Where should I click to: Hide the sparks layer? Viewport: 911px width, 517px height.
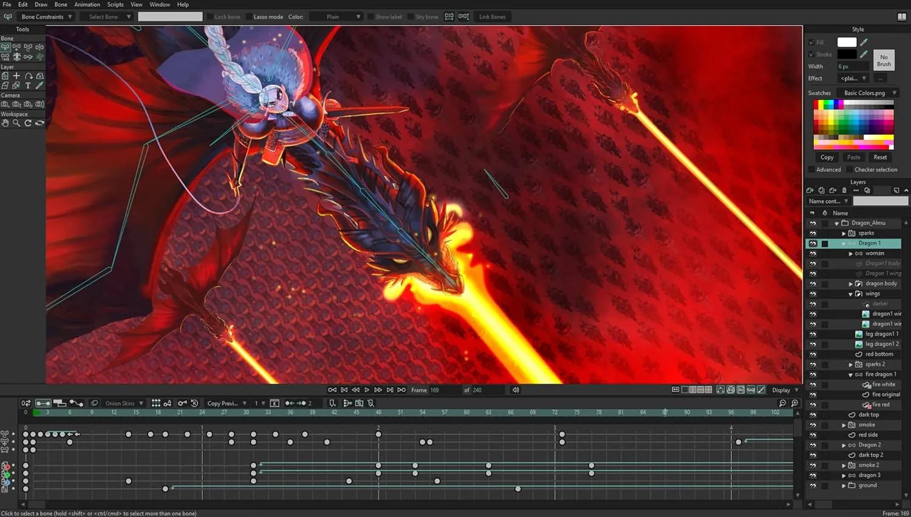point(813,233)
